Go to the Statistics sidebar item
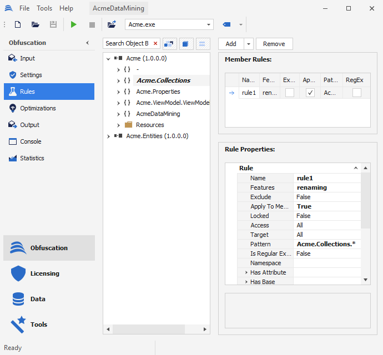The width and height of the screenshot is (383, 355). pos(32,158)
